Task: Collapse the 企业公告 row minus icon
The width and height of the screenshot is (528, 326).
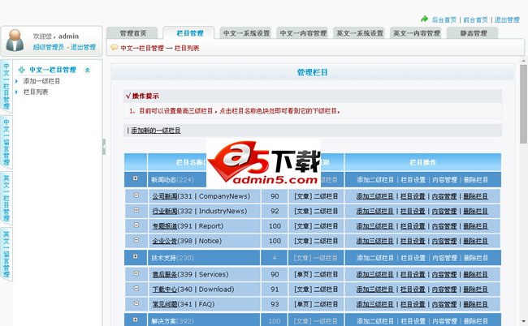Action: pos(136,240)
